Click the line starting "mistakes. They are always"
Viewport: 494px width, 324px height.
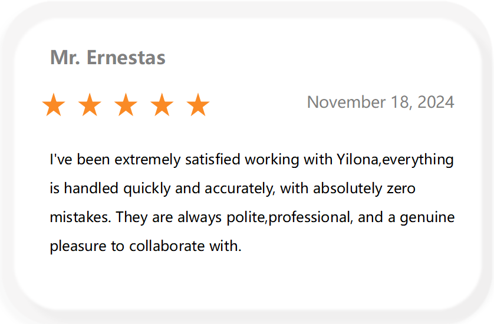[x=252, y=217]
